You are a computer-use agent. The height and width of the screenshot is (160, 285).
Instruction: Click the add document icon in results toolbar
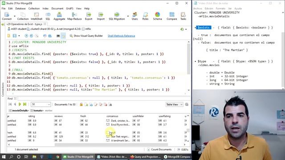(86, 104)
